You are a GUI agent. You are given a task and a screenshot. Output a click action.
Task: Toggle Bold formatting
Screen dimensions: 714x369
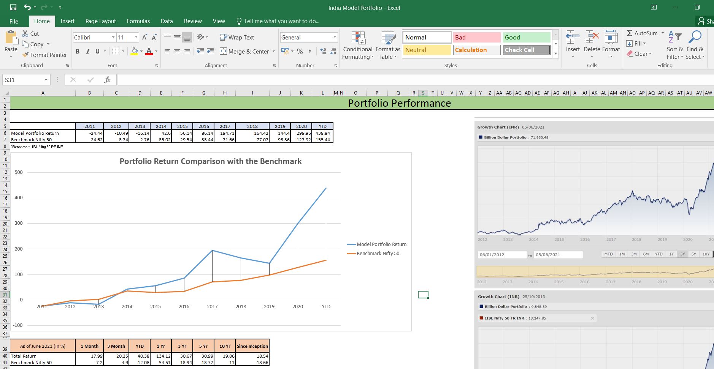pyautogui.click(x=78, y=51)
